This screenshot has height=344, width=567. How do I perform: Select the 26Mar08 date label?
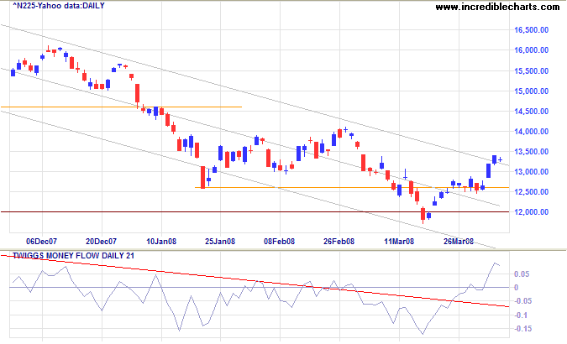[459, 241]
